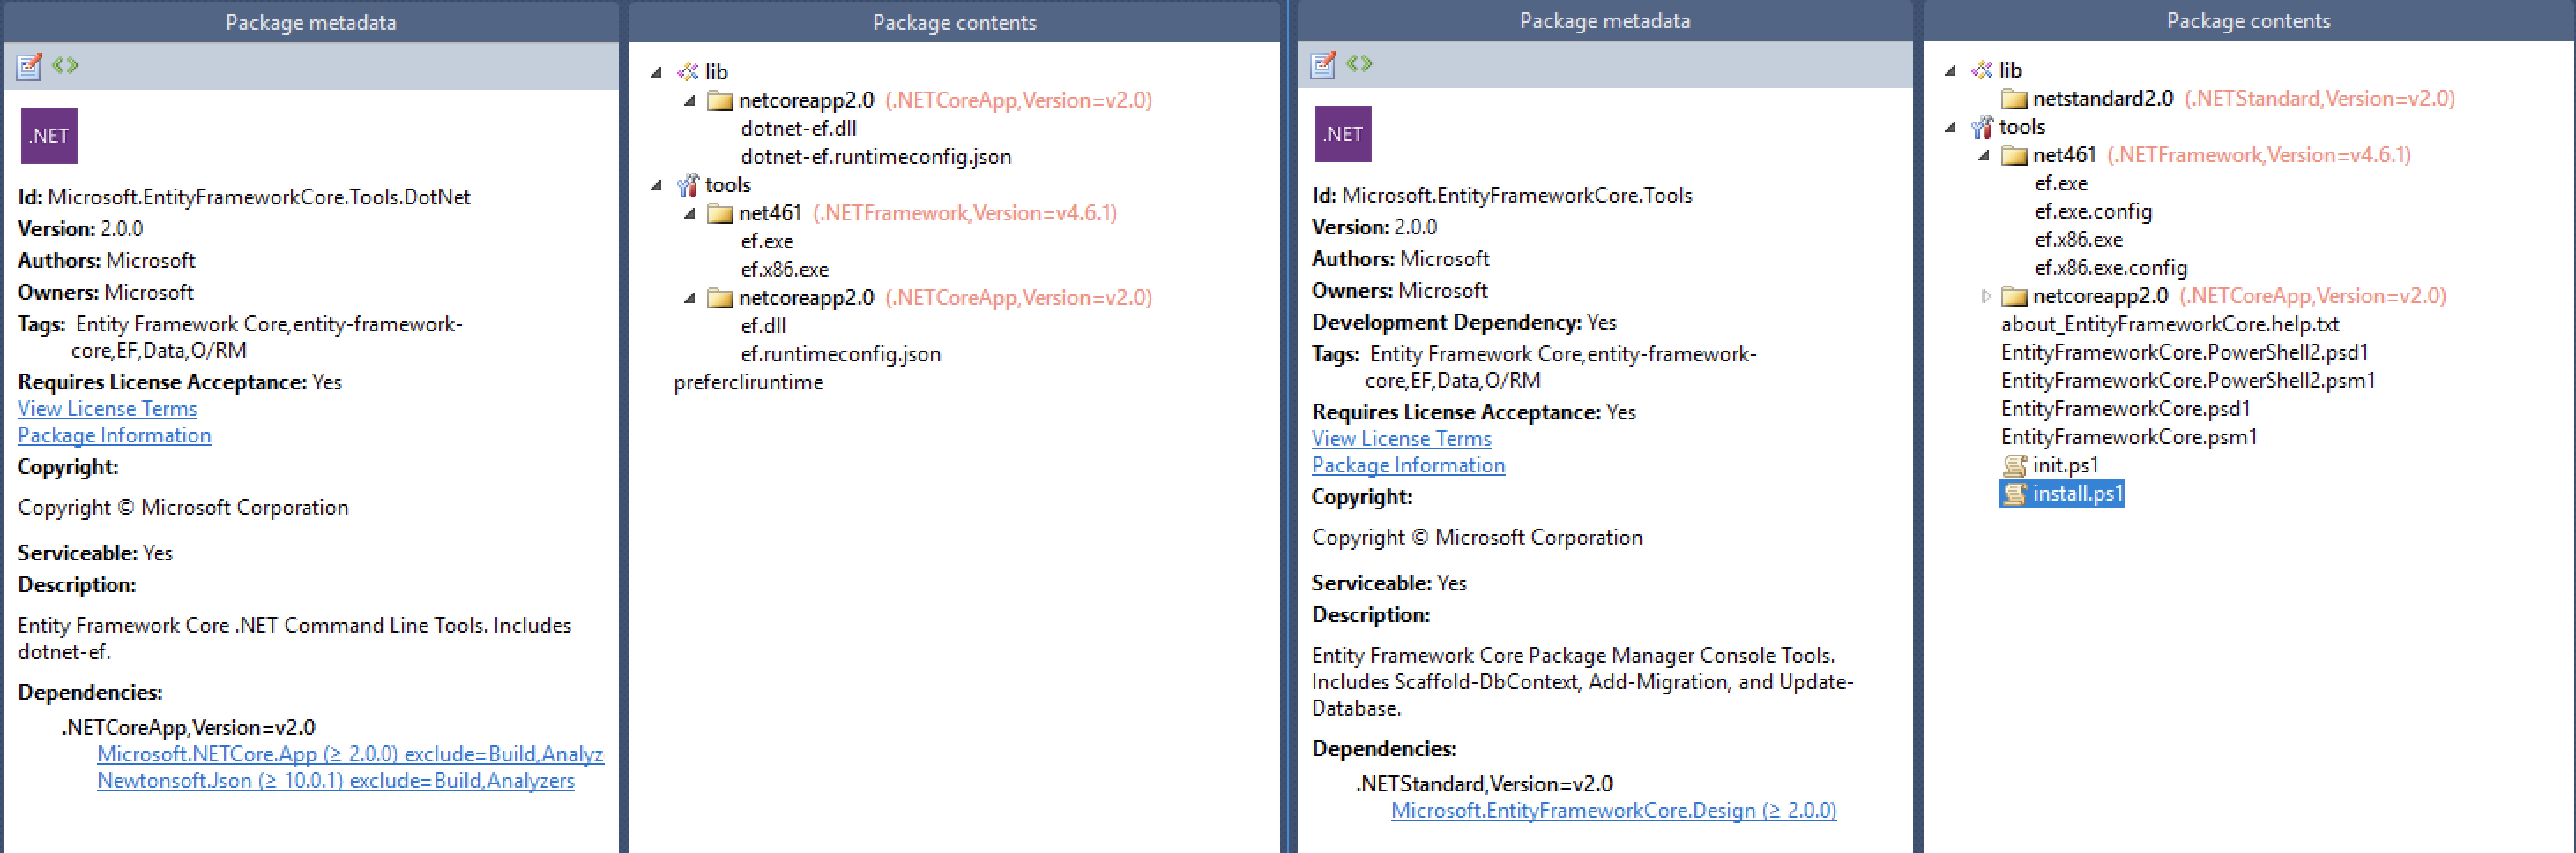Open Package Information link under Development Dependency package
2576x853 pixels.
click(1409, 465)
